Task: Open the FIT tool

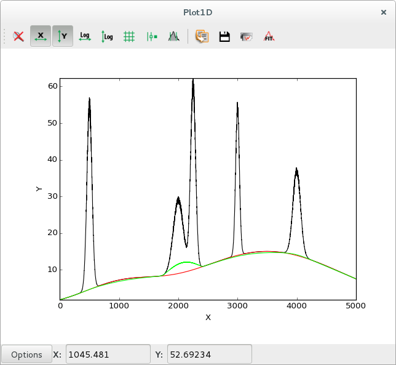Action: click(x=269, y=36)
